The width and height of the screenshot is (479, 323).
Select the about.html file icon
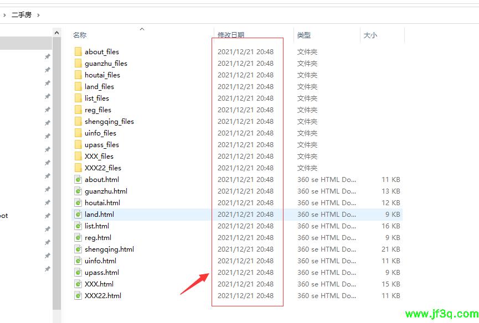[x=78, y=180]
